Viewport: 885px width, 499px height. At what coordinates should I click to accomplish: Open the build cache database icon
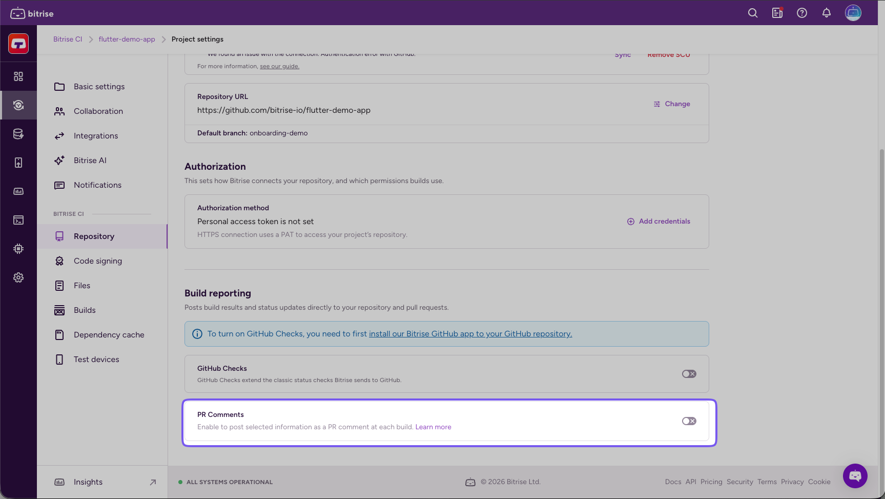pos(18,134)
